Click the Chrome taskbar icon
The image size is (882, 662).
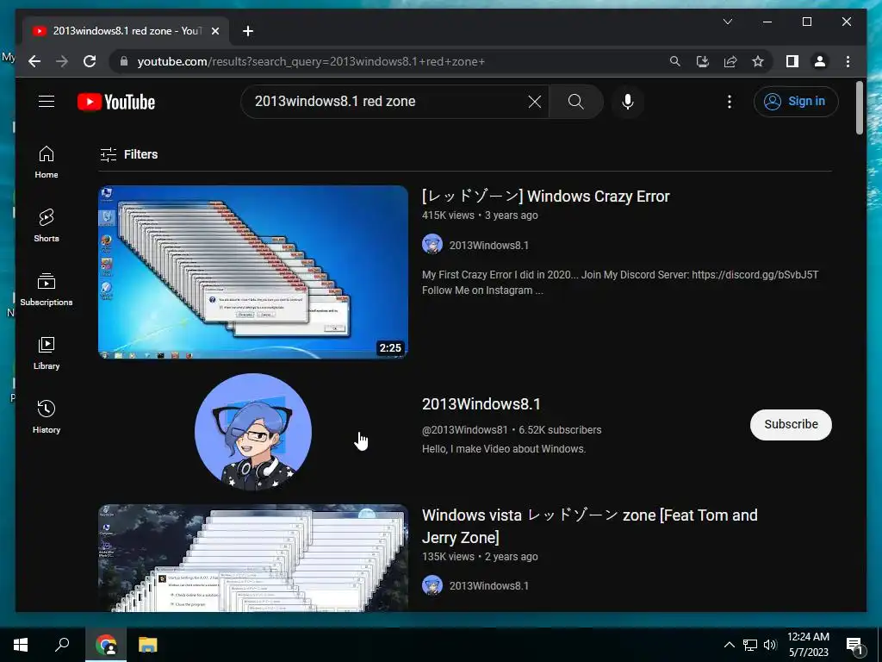coord(106,645)
